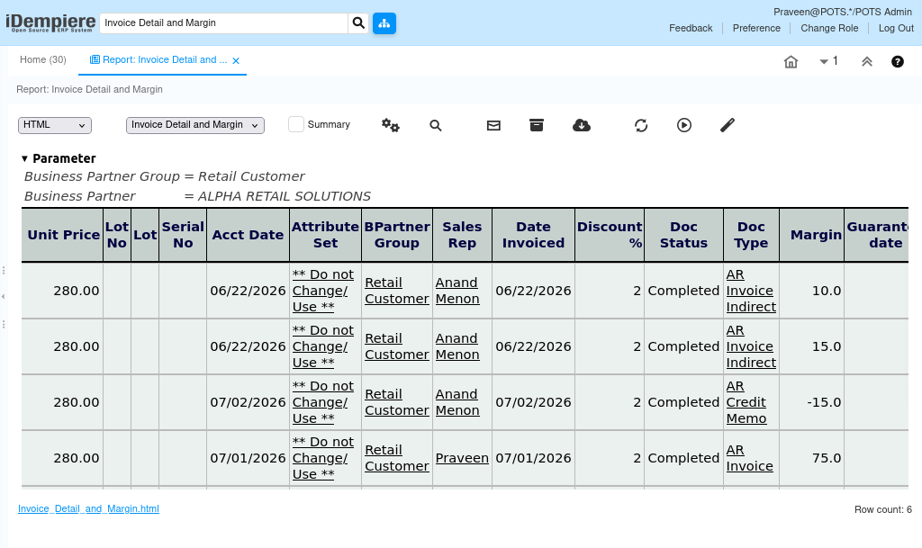The image size is (922, 548).
Task: Click the iDempiere logo
Action: click(x=50, y=22)
